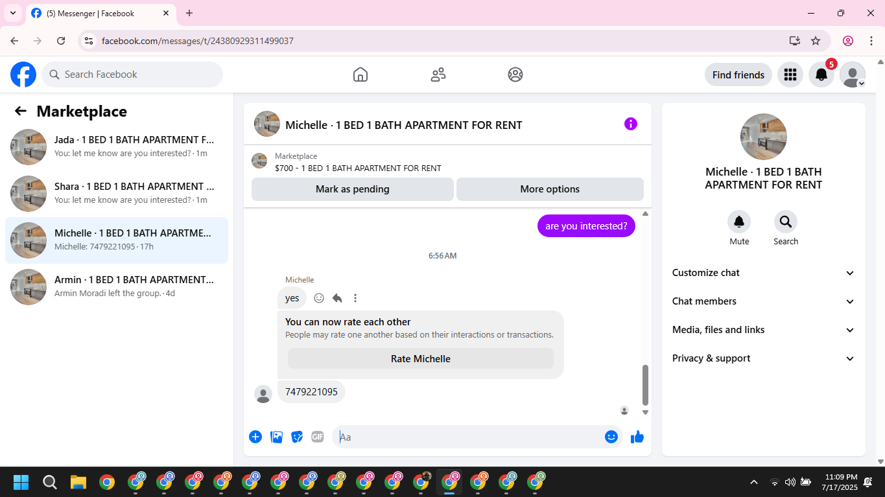Go to the Home feed icon
The height and width of the screenshot is (497, 885).
click(x=360, y=75)
